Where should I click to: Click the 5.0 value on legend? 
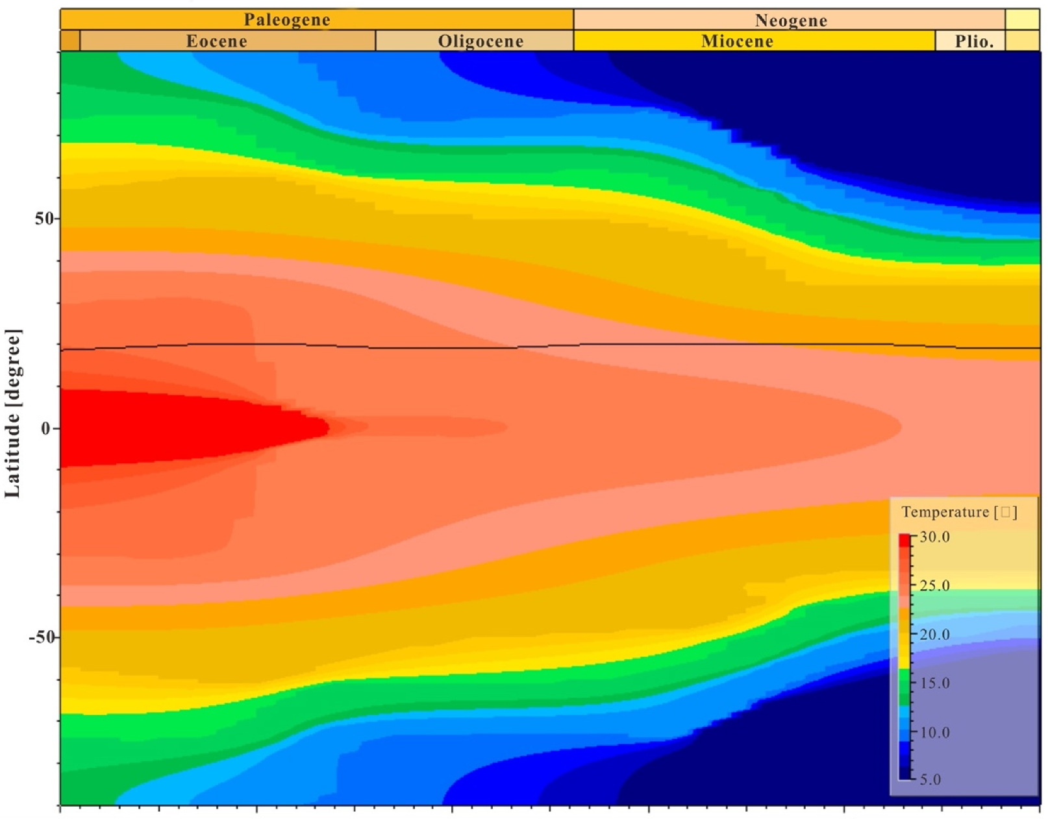(x=930, y=779)
